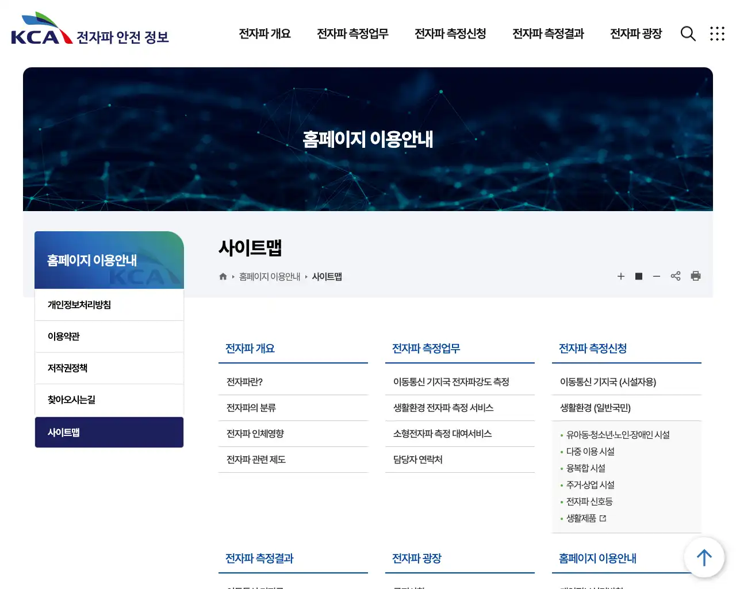Print the page using printer icon
736x589 pixels.
pos(696,276)
